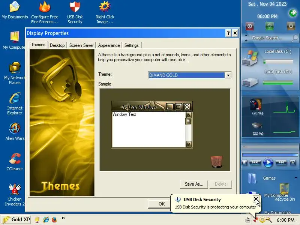
Task: Open USB Disk Security desktop icon
Action: coord(75,12)
